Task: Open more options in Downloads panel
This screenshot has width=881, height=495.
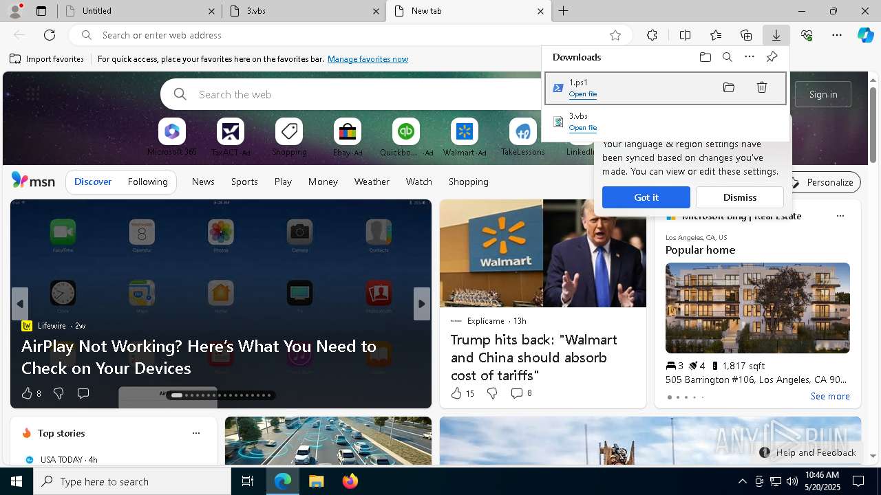Action: (750, 57)
